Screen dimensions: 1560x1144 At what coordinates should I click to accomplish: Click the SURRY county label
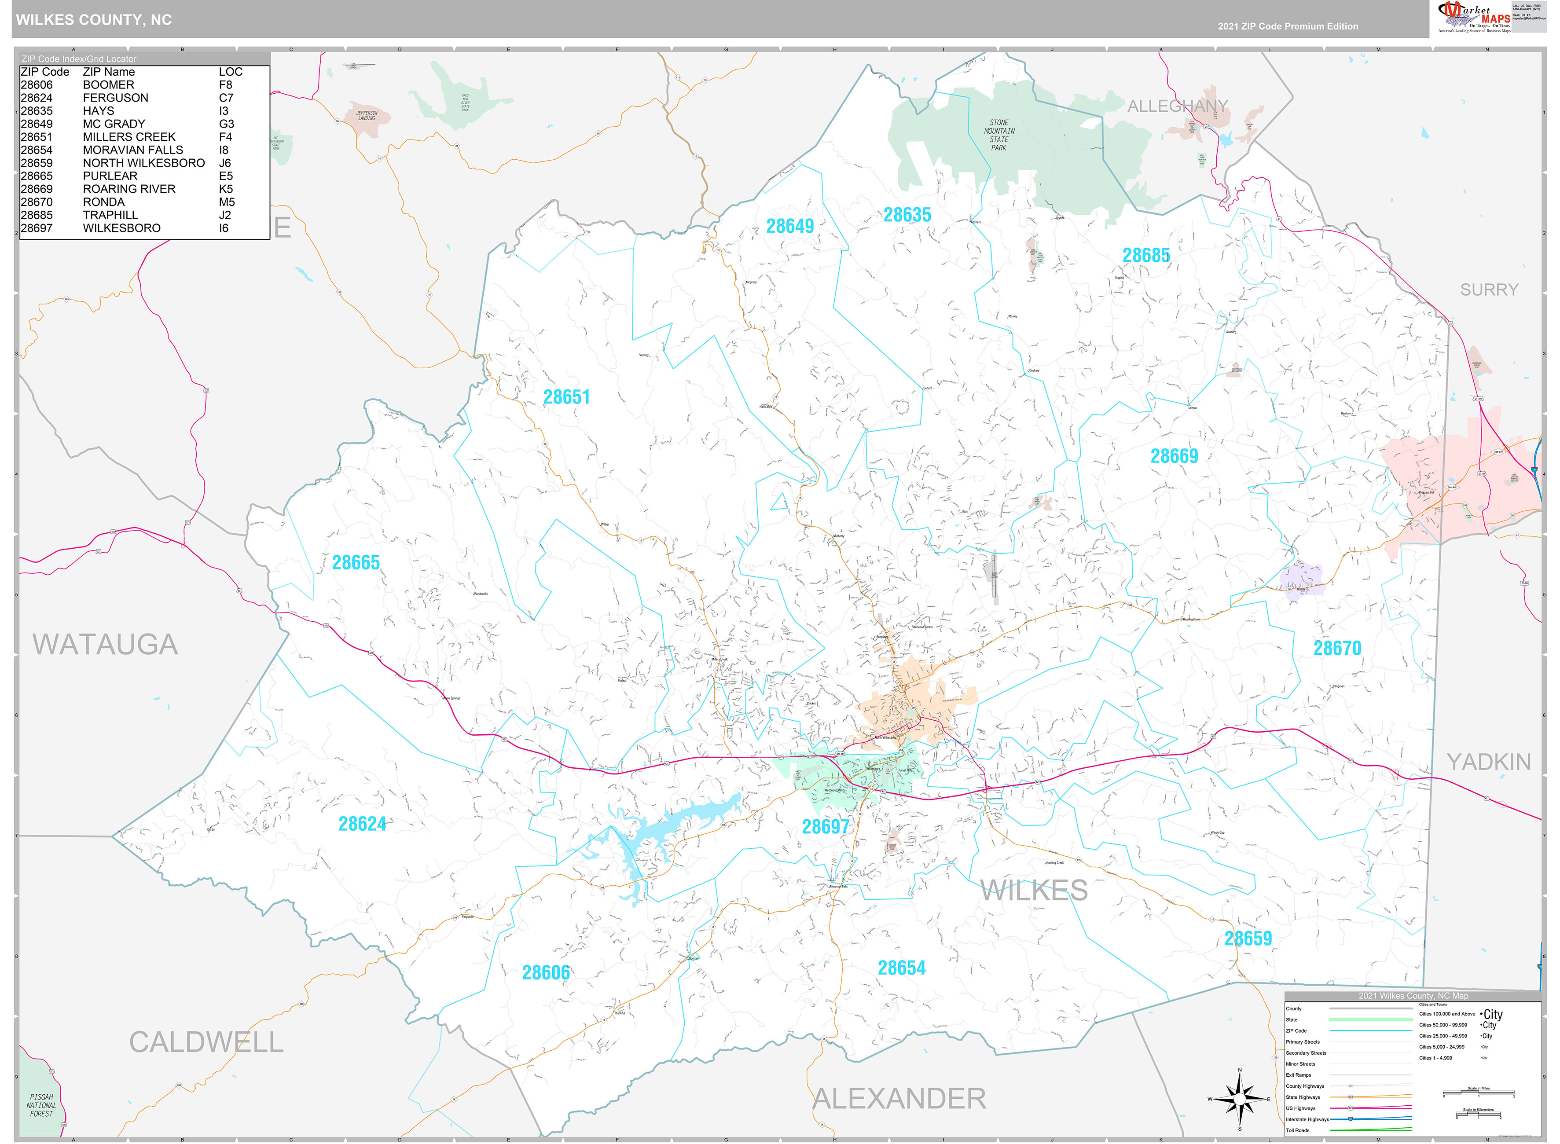pos(1490,290)
